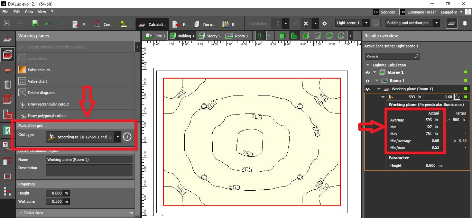
Task: Click Delete diagrams button
Action: coord(41,93)
